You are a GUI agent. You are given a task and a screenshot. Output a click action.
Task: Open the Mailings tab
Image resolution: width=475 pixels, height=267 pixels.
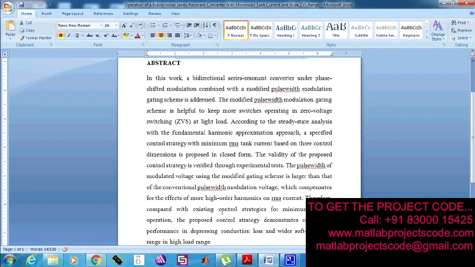[x=131, y=13]
